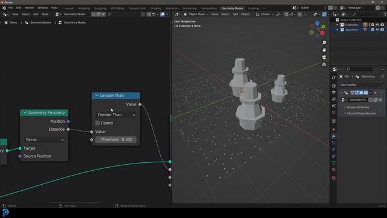This screenshot has height=218, width=387.
Task: Click the red X axis gizmo ball
Action: click(322, 33)
